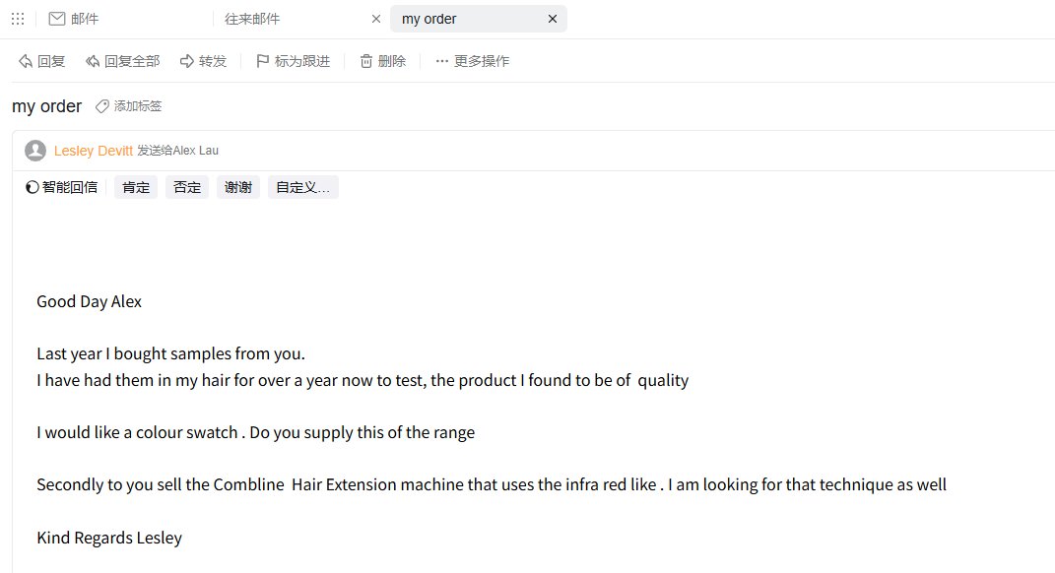Click the reply all icon
Image resolution: width=1055 pixels, height=573 pixels.
click(93, 61)
